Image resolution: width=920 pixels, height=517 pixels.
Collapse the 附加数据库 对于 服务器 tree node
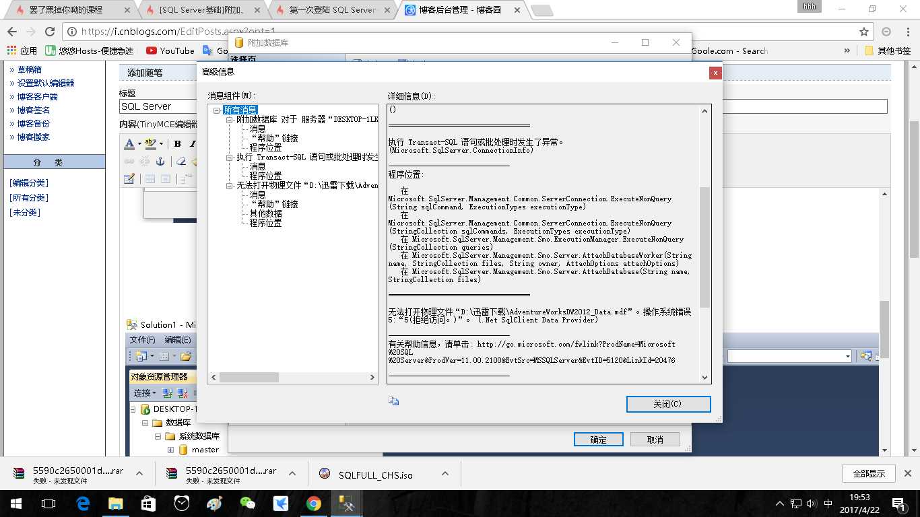tap(229, 119)
